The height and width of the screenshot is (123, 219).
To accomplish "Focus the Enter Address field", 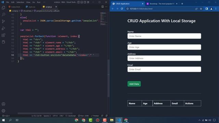I will tap(164, 58).
